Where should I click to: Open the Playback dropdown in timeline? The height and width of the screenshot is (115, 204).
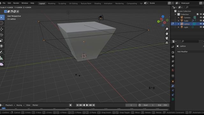[10, 105]
